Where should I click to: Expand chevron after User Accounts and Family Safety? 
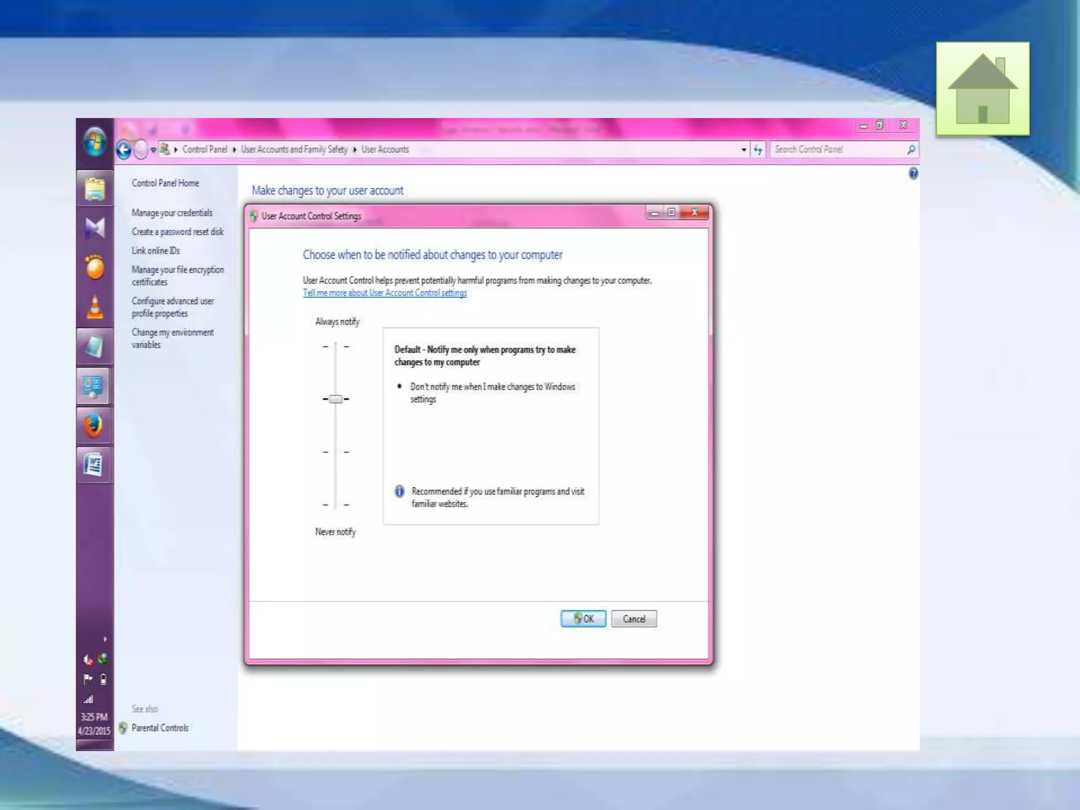point(355,150)
